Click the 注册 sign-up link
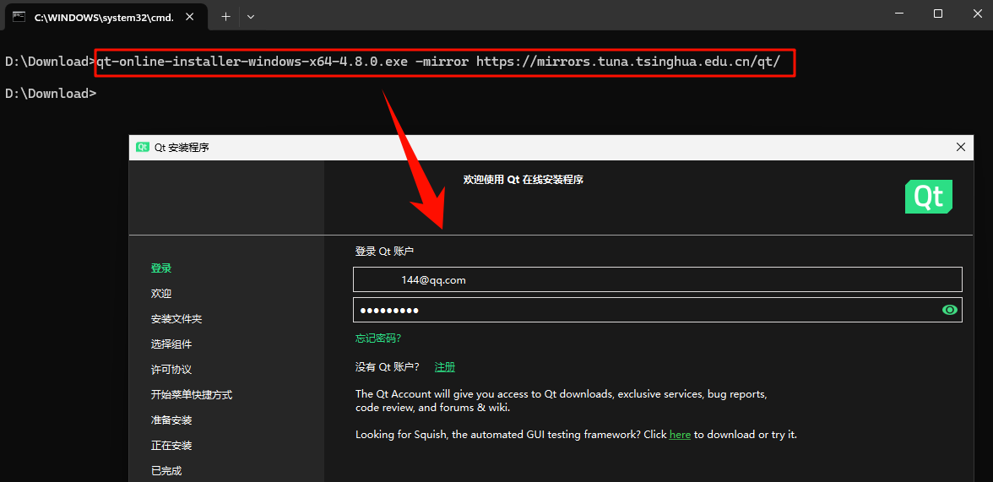Screen dimensions: 993x482 (444, 366)
